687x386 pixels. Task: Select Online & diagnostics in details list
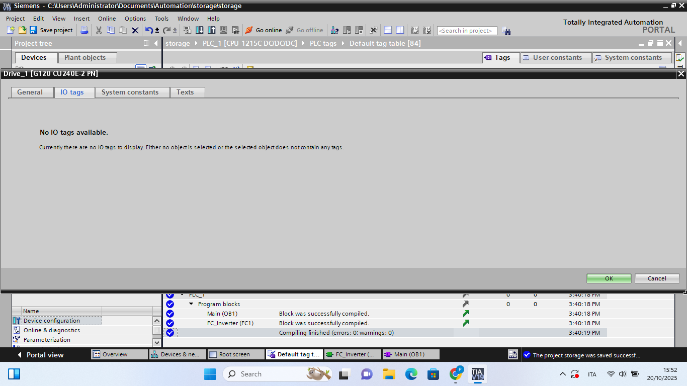51,330
